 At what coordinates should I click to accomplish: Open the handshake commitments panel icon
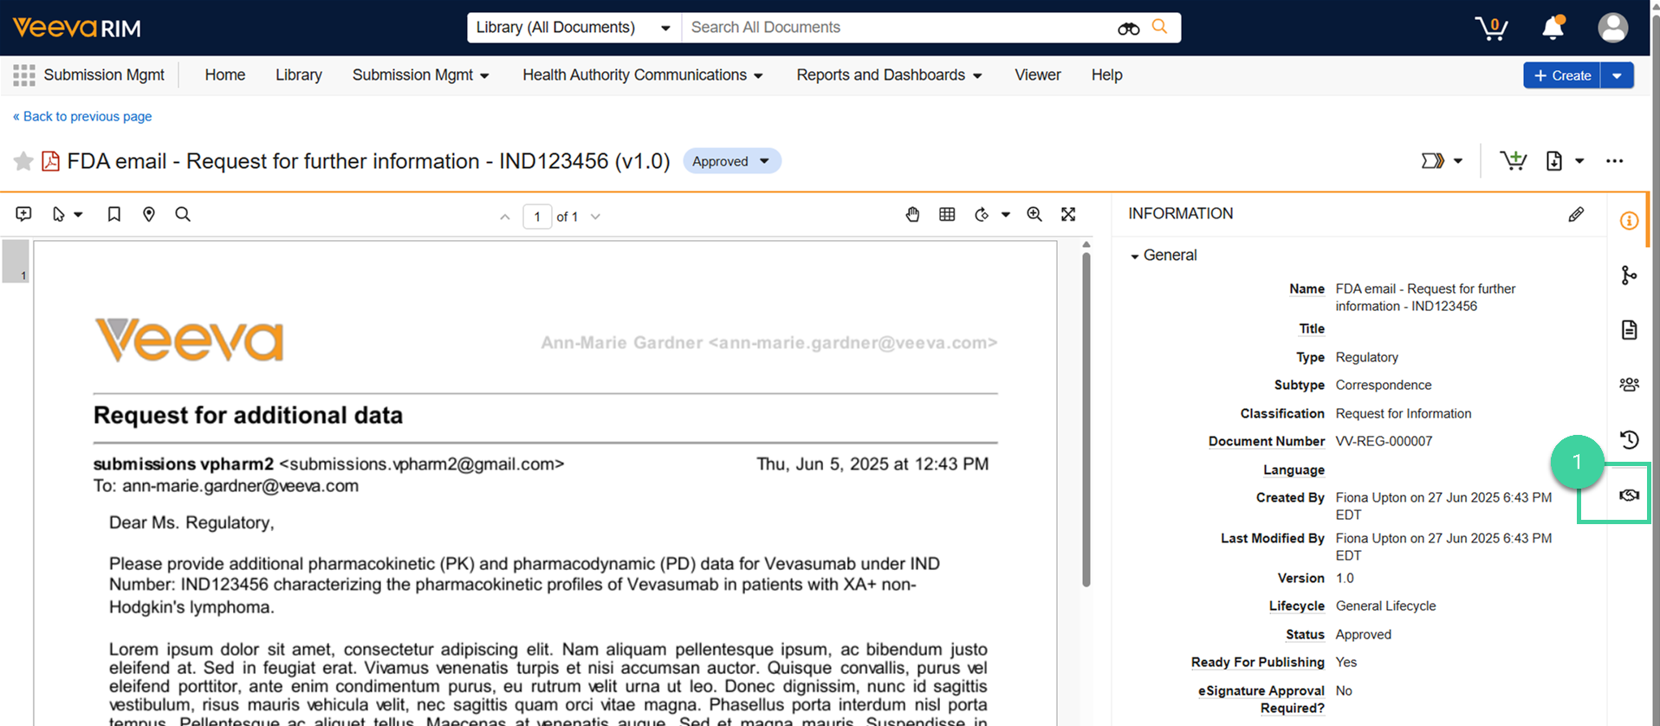point(1629,495)
